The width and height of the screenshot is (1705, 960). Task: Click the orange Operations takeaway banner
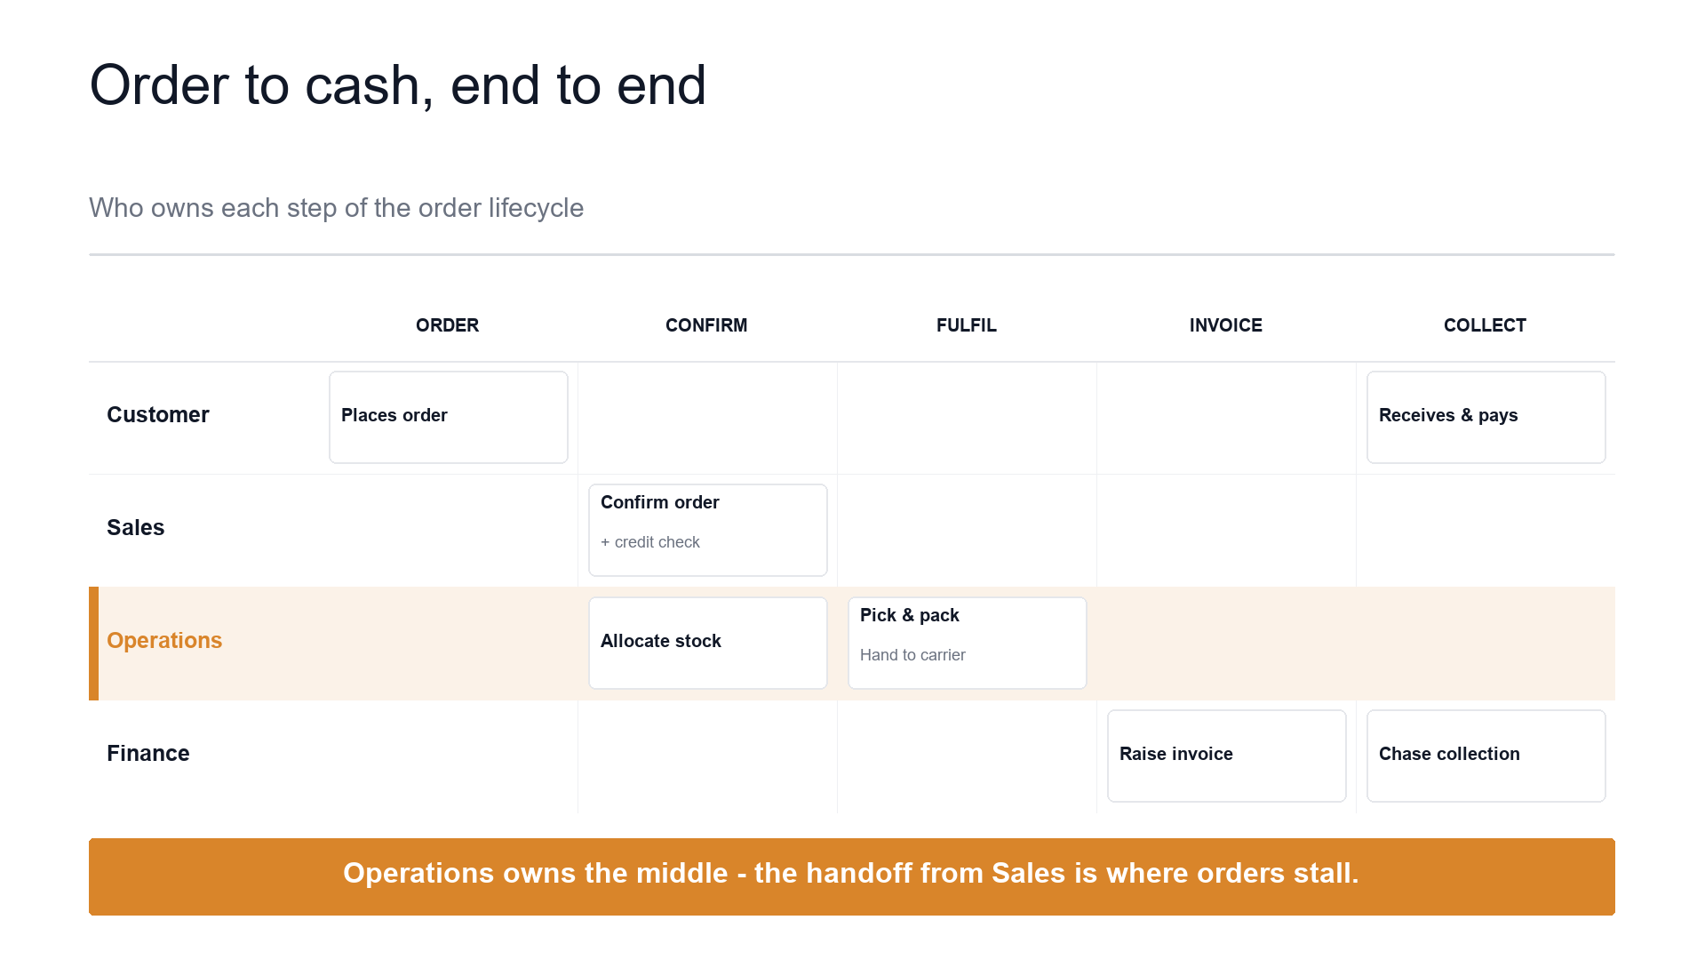pos(851,876)
